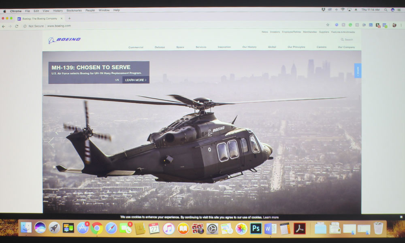Open Safari from the Dock
The image size is (405, 243).
click(x=111, y=228)
